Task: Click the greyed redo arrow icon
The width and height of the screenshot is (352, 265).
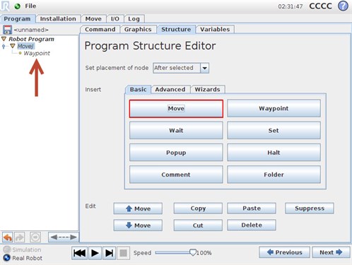Action: click(20, 237)
